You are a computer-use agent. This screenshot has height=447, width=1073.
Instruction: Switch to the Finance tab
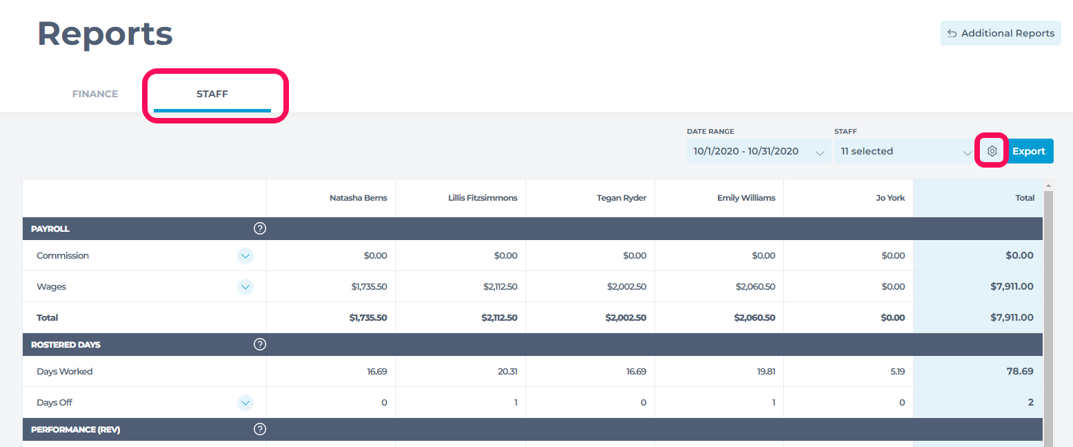coord(95,94)
